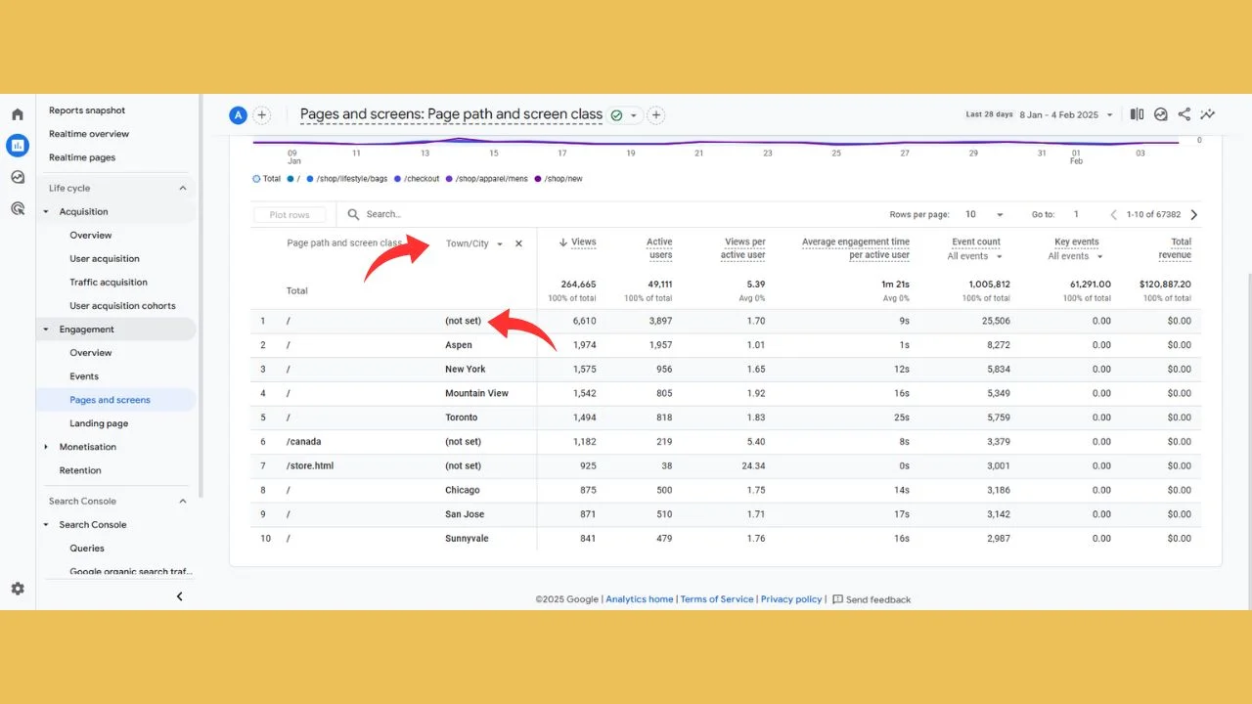
Task: Open Admin settings gear icon
Action: 18,589
